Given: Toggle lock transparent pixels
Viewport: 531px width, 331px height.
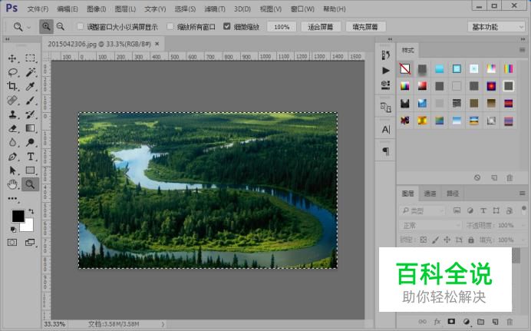Looking at the screenshot, I should (424, 240).
